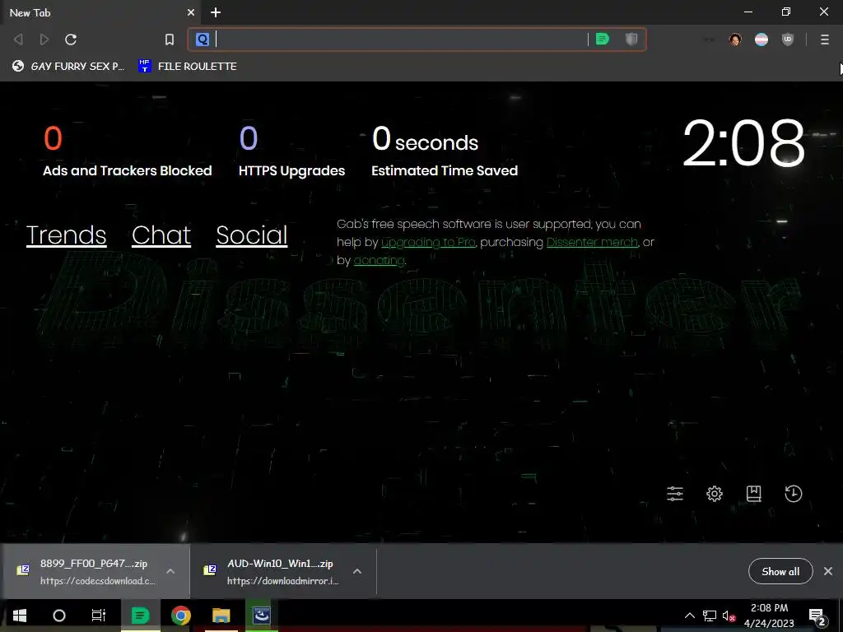Open the green app icon next to File Explorer

(262, 616)
